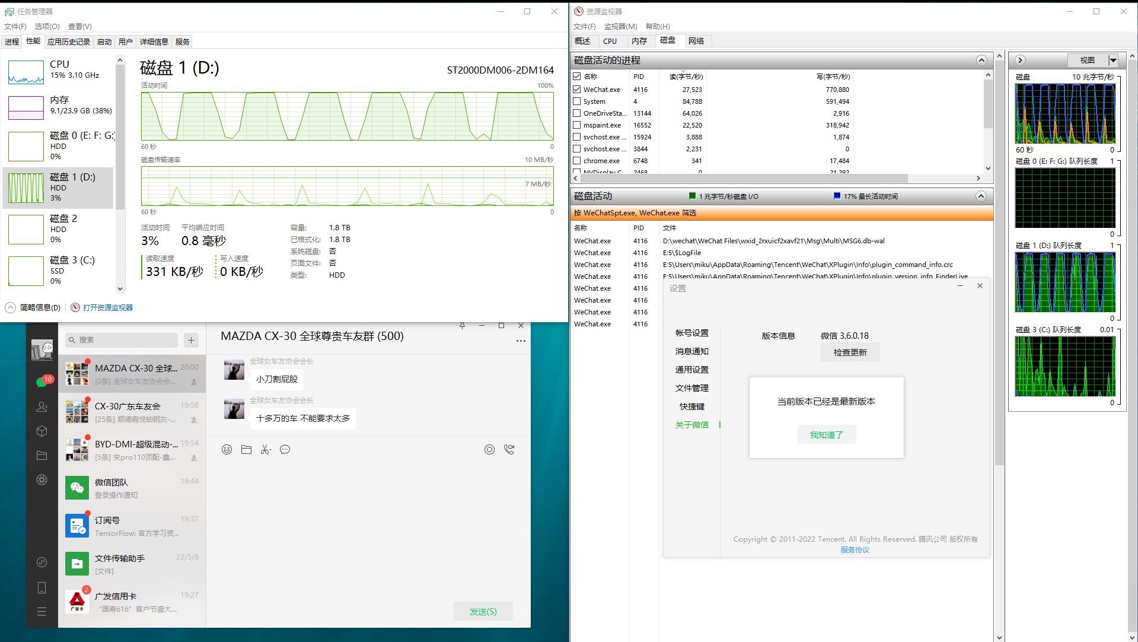Open the 订阅号 subscriptions icon
Viewport: 1138px width, 642px height.
77,526
